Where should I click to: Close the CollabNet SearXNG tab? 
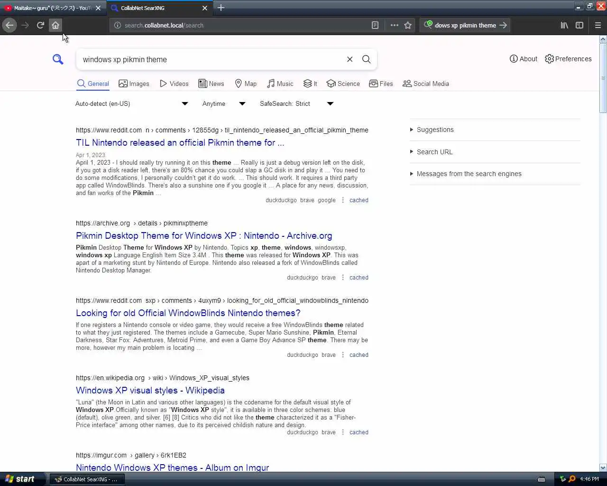click(205, 8)
